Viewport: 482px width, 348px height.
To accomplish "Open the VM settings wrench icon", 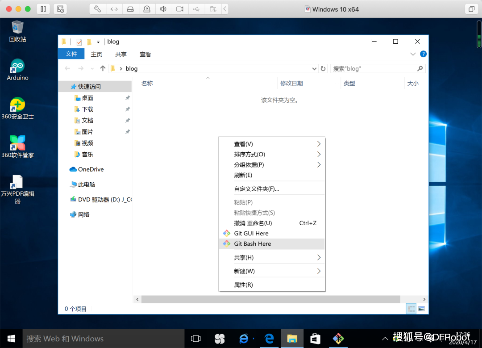I will point(97,9).
